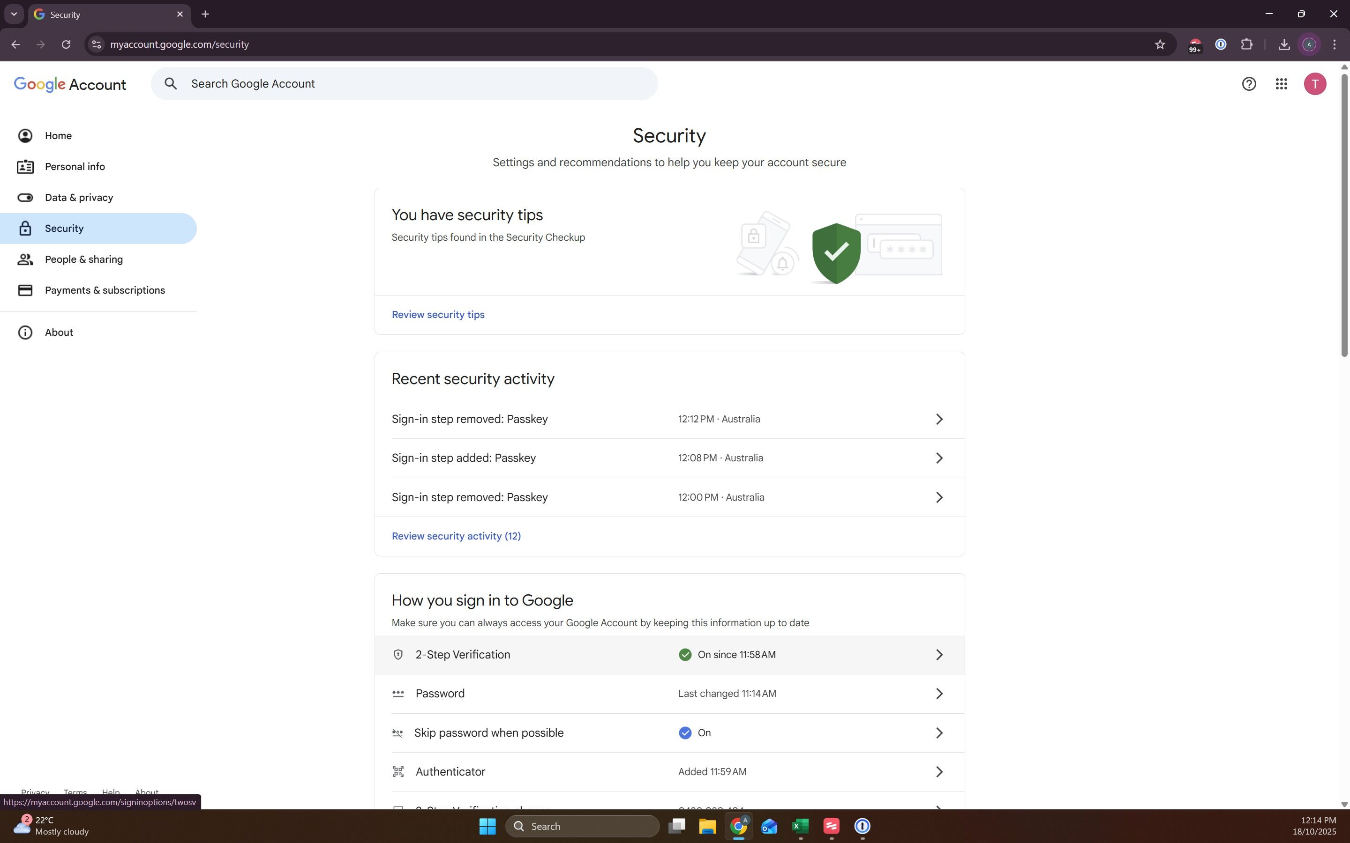Open the Google apps grid icon
The width and height of the screenshot is (1350, 843).
tap(1281, 84)
